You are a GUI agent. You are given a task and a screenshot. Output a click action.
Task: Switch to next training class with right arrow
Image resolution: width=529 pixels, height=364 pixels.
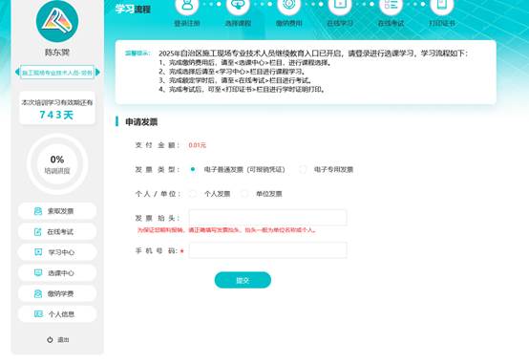point(97,72)
